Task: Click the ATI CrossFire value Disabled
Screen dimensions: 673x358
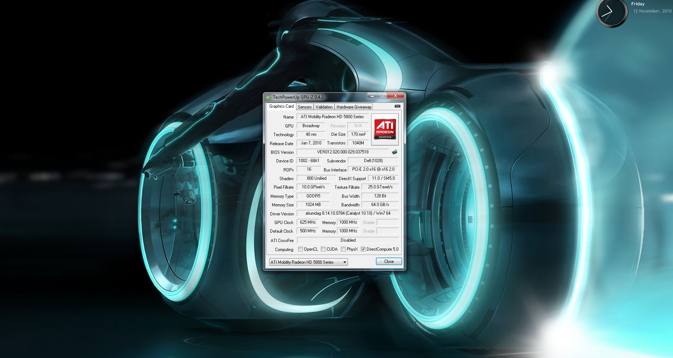Action: (x=348, y=240)
